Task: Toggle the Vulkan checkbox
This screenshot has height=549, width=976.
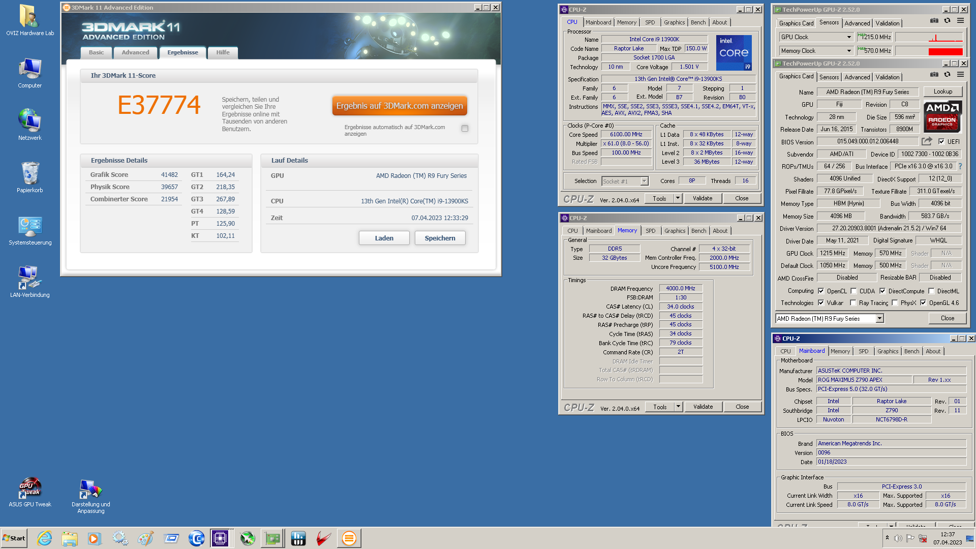Action: click(821, 303)
